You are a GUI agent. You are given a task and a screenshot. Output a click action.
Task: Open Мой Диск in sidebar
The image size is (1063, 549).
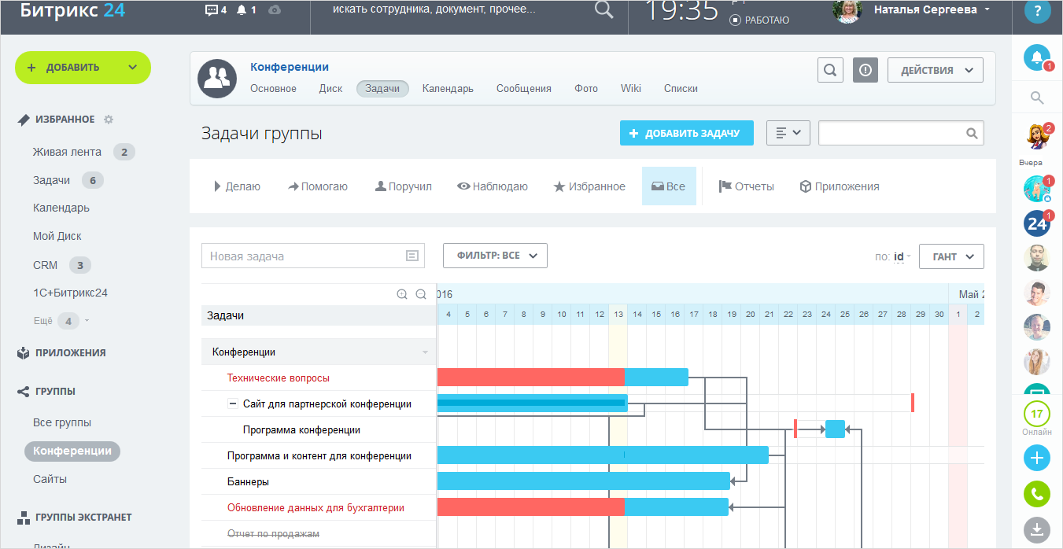57,236
